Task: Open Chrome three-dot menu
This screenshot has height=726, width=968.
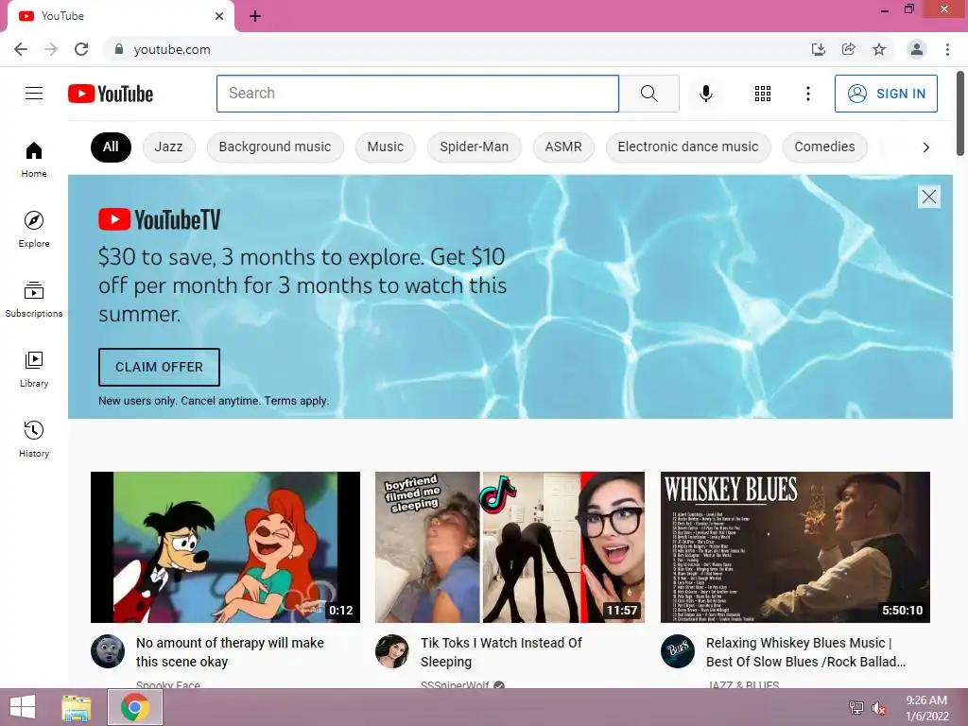Action: tap(947, 49)
